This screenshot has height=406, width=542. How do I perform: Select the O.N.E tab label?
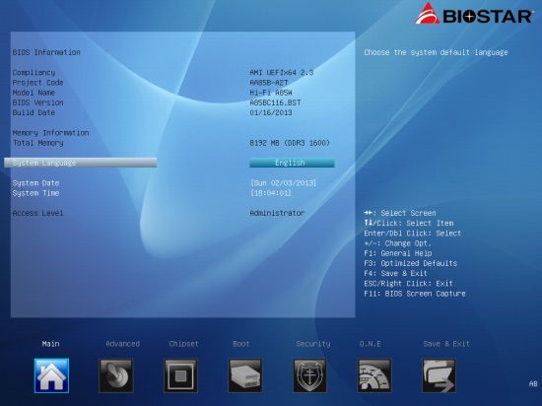[x=371, y=344]
